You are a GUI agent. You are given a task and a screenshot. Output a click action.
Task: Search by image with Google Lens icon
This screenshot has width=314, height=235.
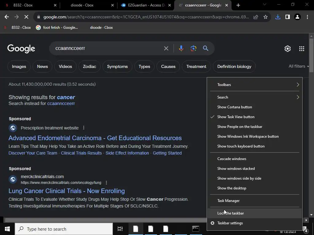click(x=193, y=48)
